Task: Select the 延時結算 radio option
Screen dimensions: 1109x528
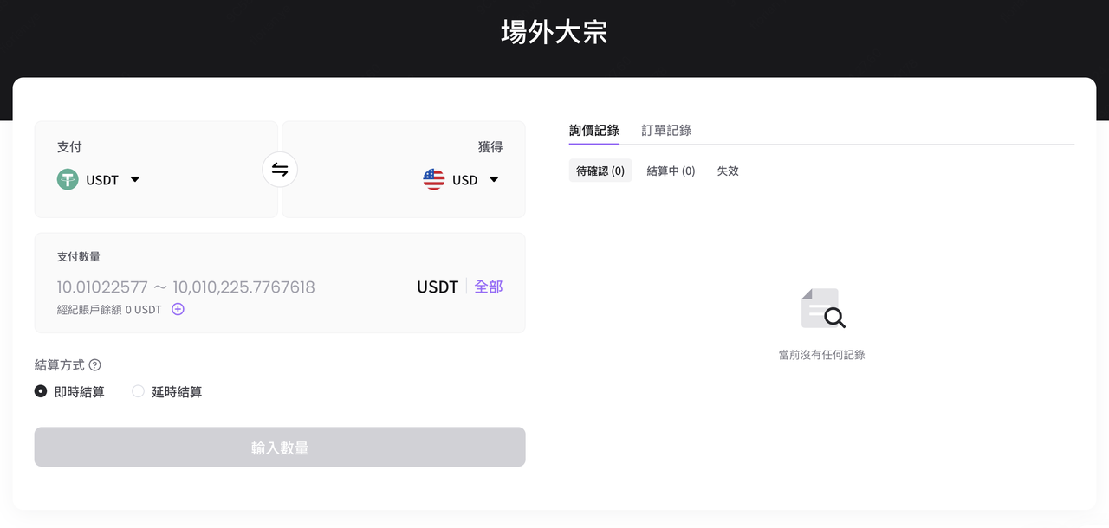Action: [x=167, y=391]
